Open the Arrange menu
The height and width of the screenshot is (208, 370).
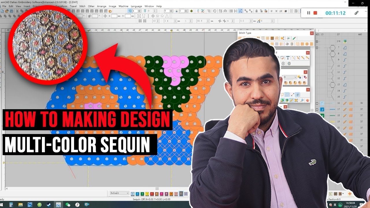[101, 6]
